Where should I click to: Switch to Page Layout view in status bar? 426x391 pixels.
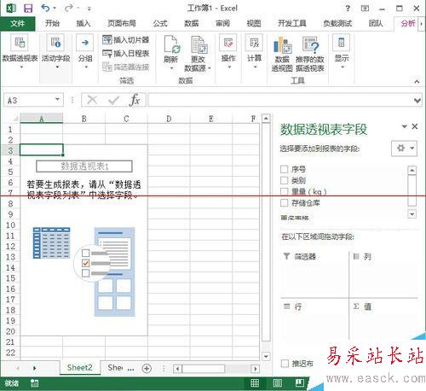278,383
